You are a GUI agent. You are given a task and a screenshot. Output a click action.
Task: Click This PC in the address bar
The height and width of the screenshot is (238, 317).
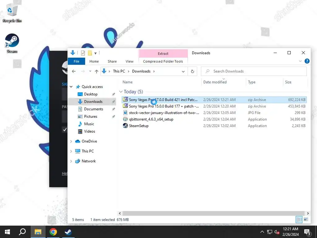point(119,71)
